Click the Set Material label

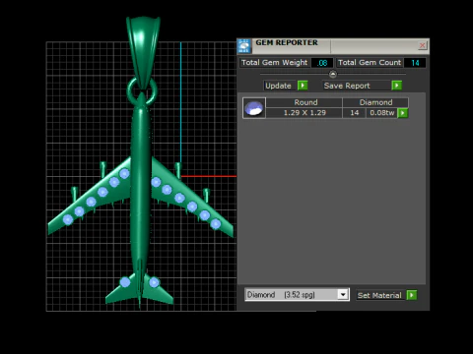point(379,295)
